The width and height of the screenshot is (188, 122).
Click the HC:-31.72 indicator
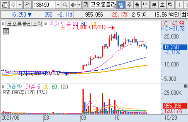click(x=173, y=29)
